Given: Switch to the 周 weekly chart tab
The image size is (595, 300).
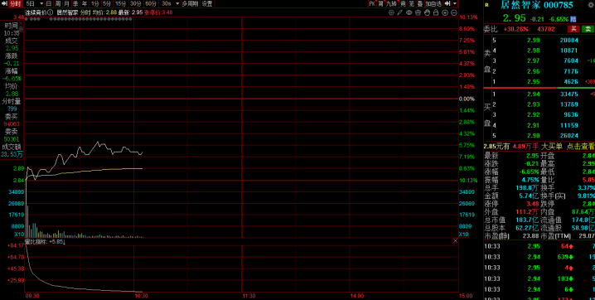Looking at the screenshot, I should pos(58,4).
